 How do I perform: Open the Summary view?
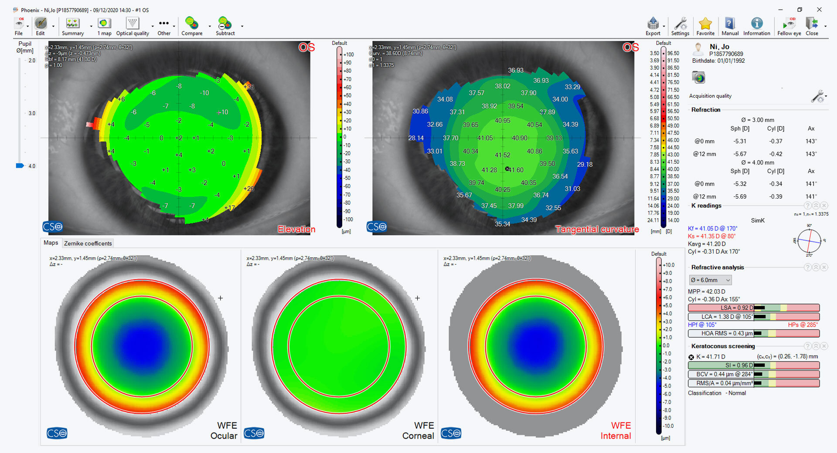coord(72,27)
